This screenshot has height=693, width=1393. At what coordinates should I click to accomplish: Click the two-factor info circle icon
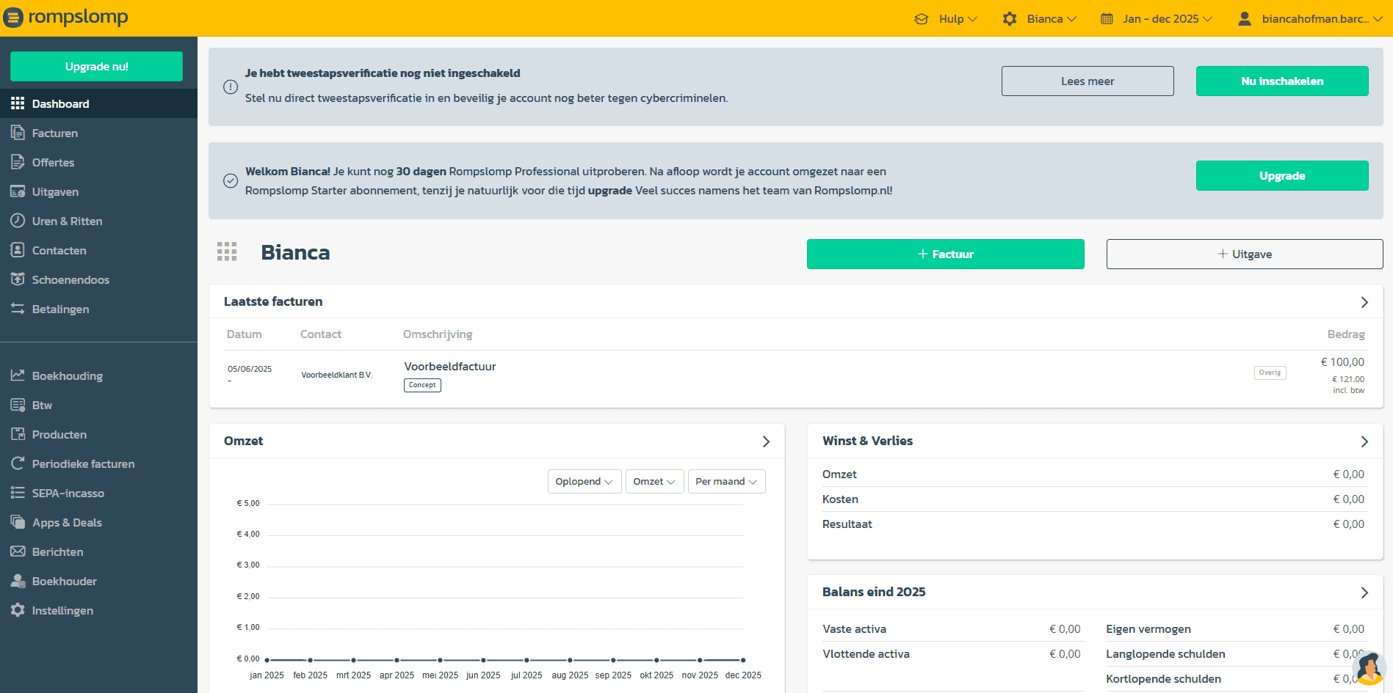(230, 87)
